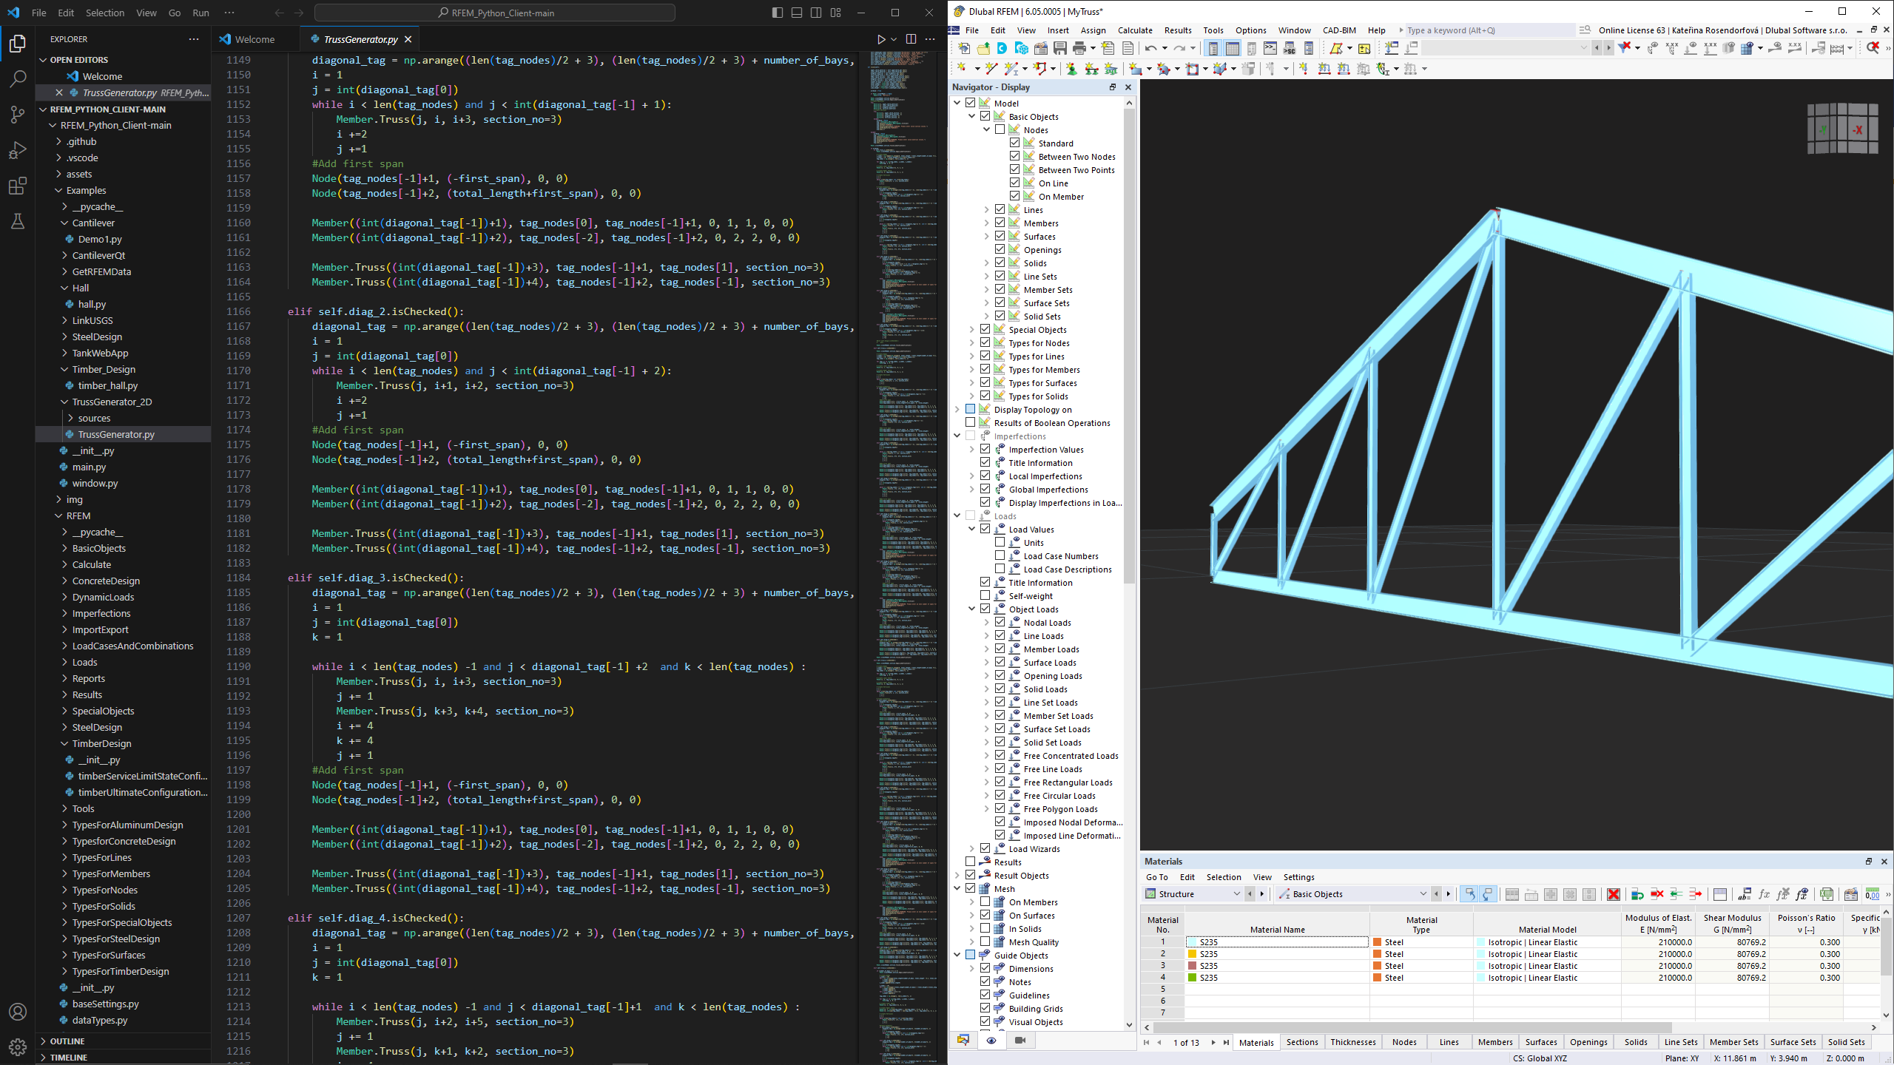The width and height of the screenshot is (1894, 1065).
Task: Open the Results menu in RFEM toolbar
Action: [x=1177, y=29]
